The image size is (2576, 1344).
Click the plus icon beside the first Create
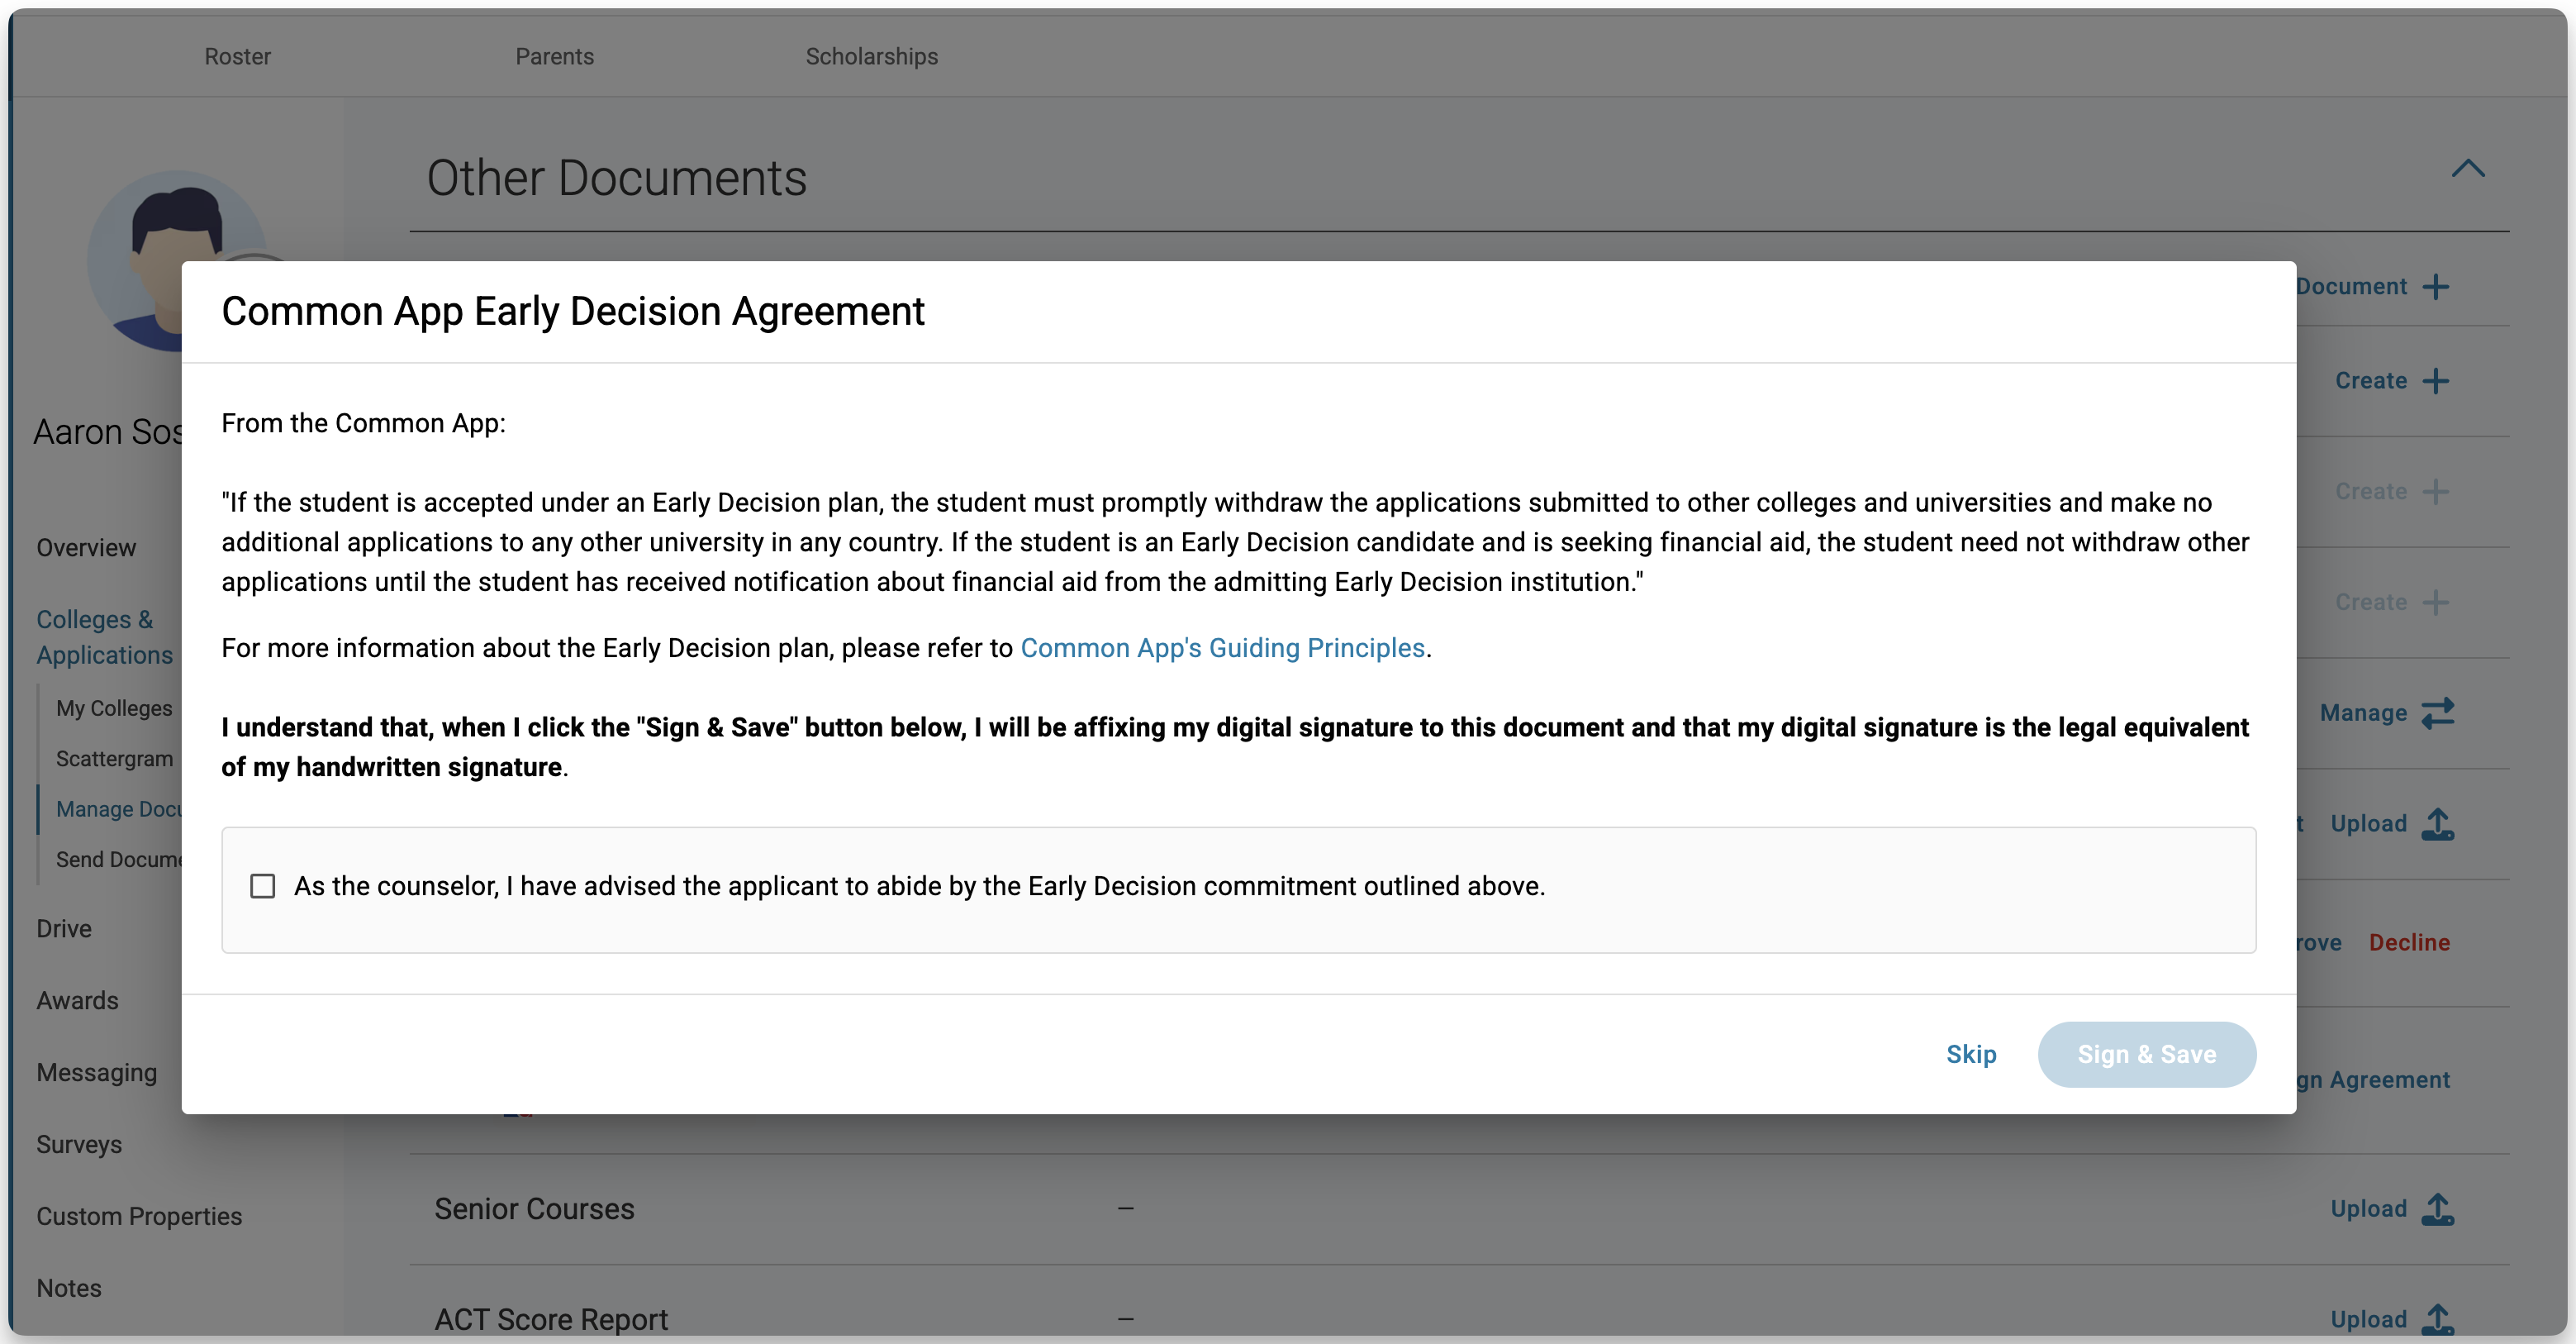2436,380
